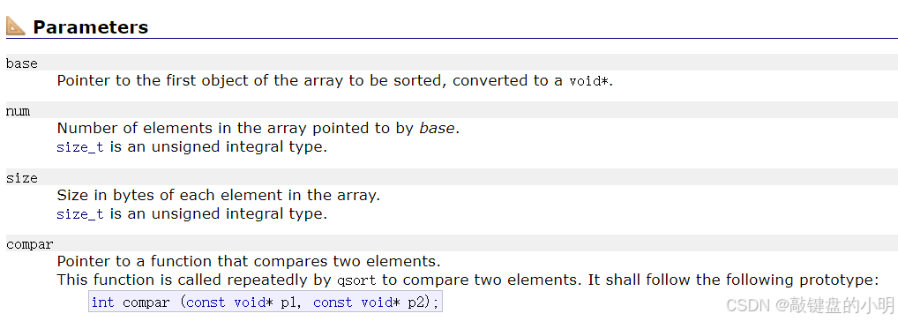Click 'Number of elements in the array' sentence
The width and height of the screenshot is (898, 321).
tap(258, 128)
